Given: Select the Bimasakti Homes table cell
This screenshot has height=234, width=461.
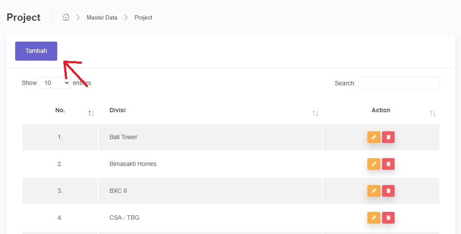Looking at the screenshot, I should pos(133,164).
